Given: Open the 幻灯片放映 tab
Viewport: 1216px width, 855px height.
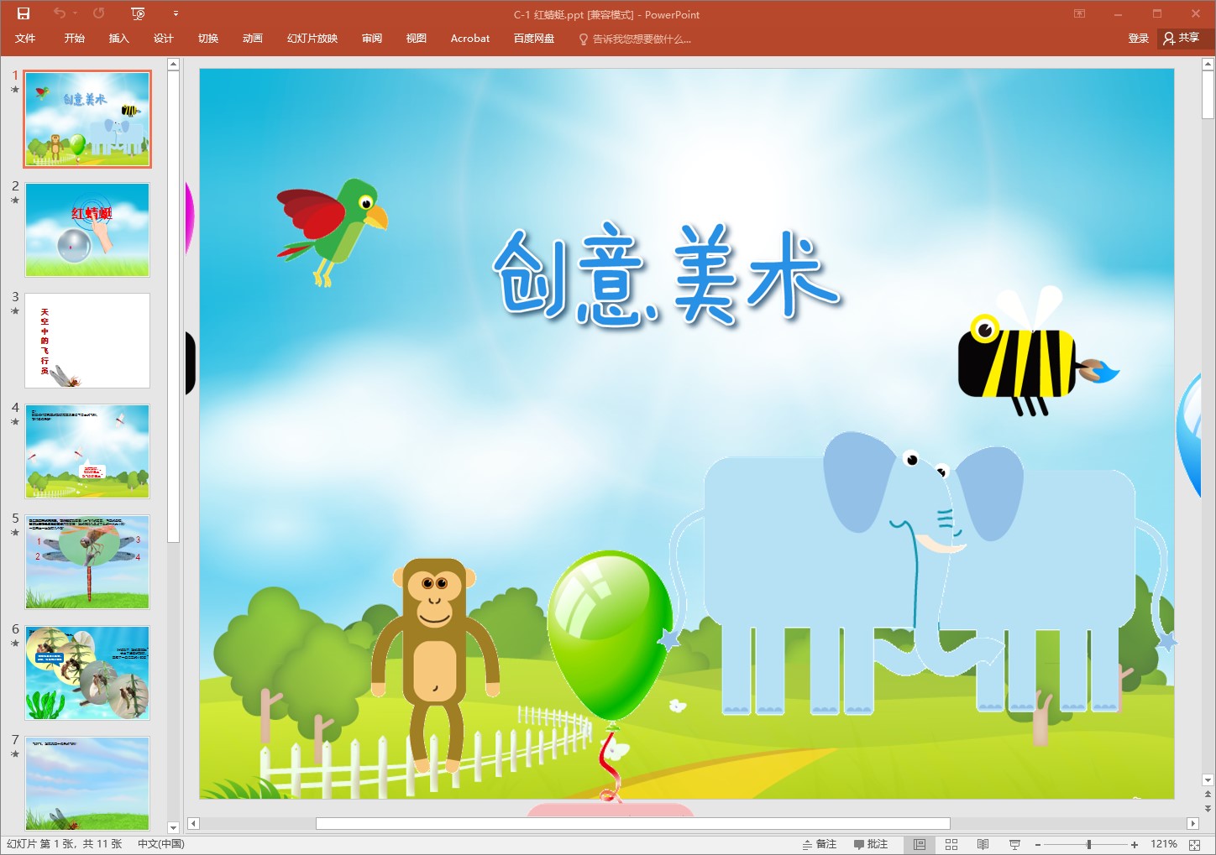Looking at the screenshot, I should coord(312,39).
